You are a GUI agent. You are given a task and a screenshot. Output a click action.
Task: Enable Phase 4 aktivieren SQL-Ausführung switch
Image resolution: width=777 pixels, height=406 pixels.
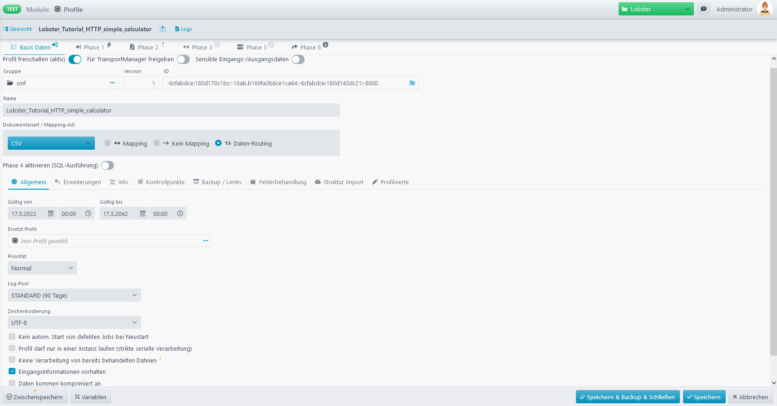click(108, 166)
